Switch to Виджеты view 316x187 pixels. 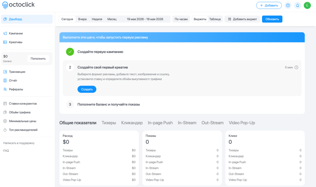(x=200, y=19)
